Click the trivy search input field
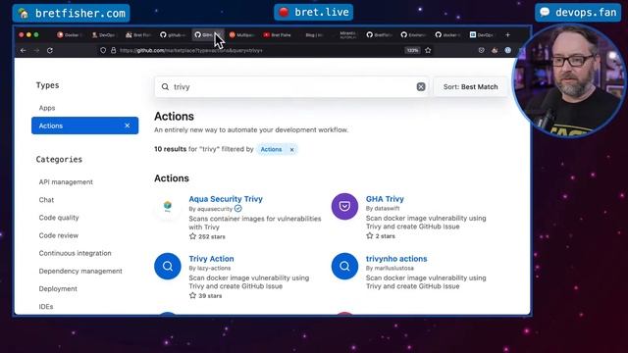Viewport: 628px width, 353px height. point(291,86)
